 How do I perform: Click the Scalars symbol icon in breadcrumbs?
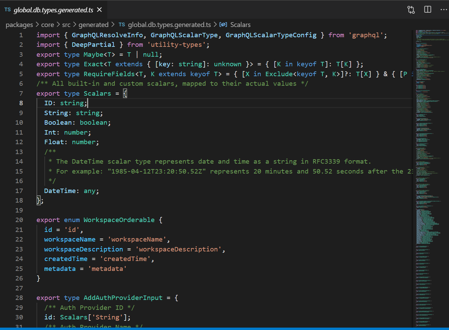223,25
